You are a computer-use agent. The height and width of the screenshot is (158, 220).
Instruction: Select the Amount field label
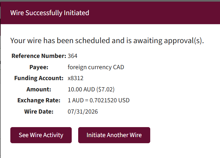click(x=39, y=89)
